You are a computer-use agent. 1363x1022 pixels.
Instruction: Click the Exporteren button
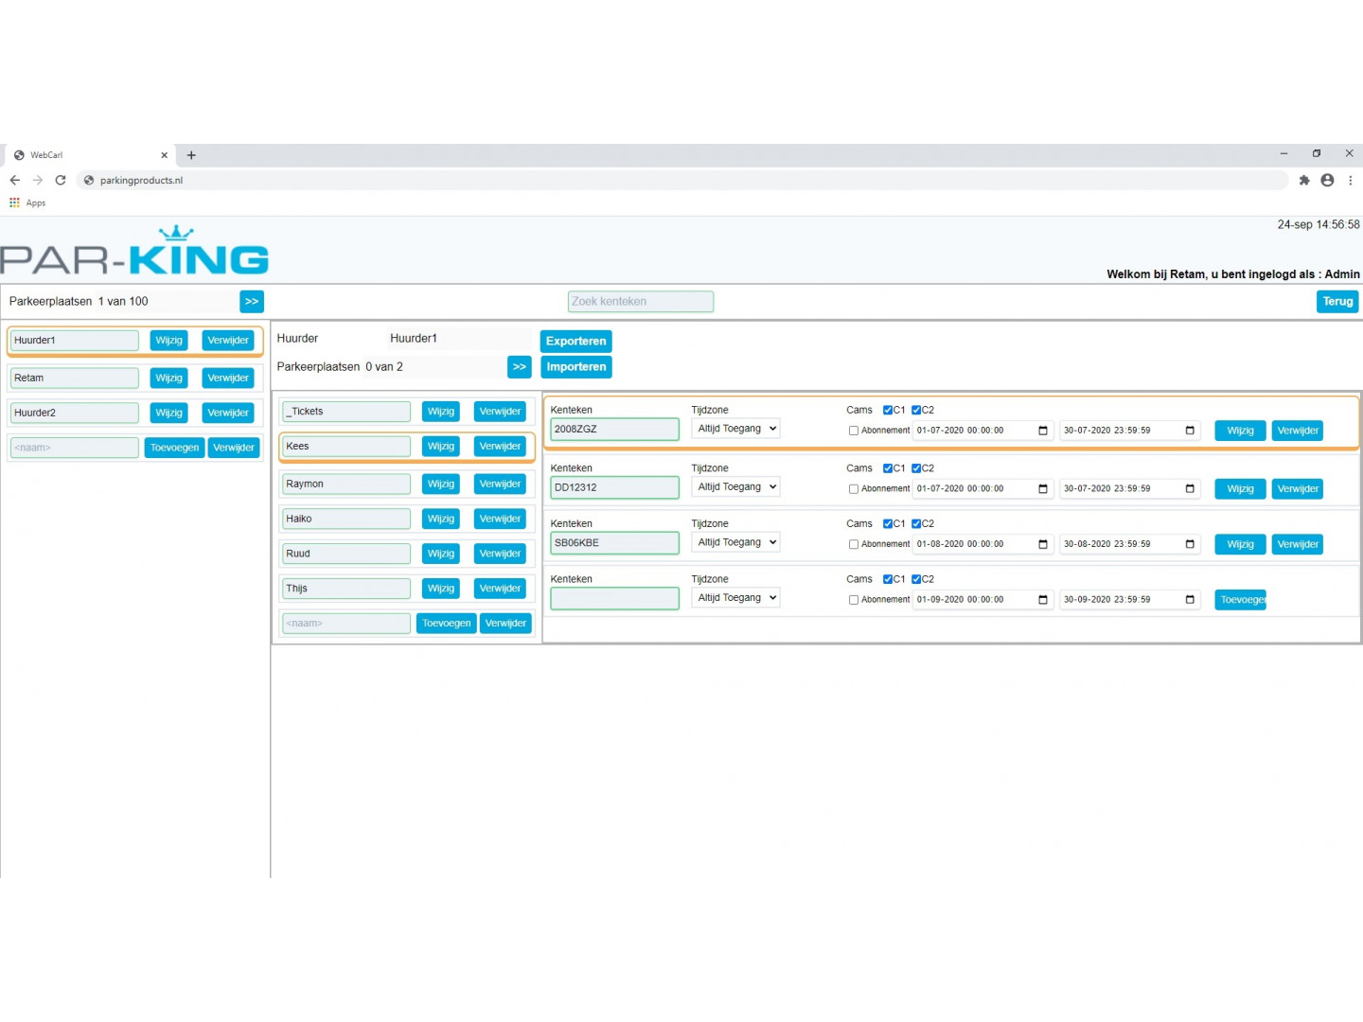575,342
